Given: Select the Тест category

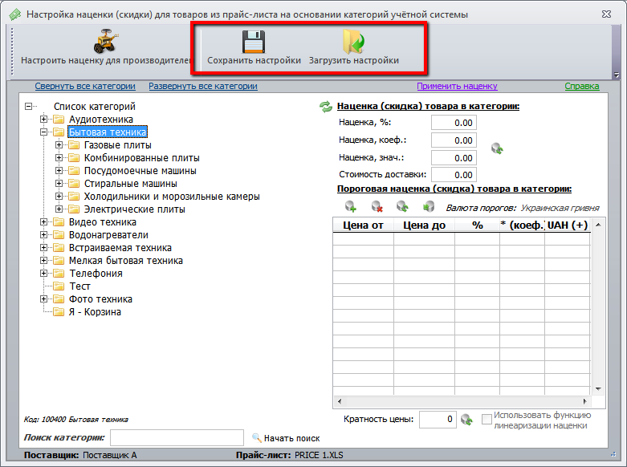Looking at the screenshot, I should point(79,286).
